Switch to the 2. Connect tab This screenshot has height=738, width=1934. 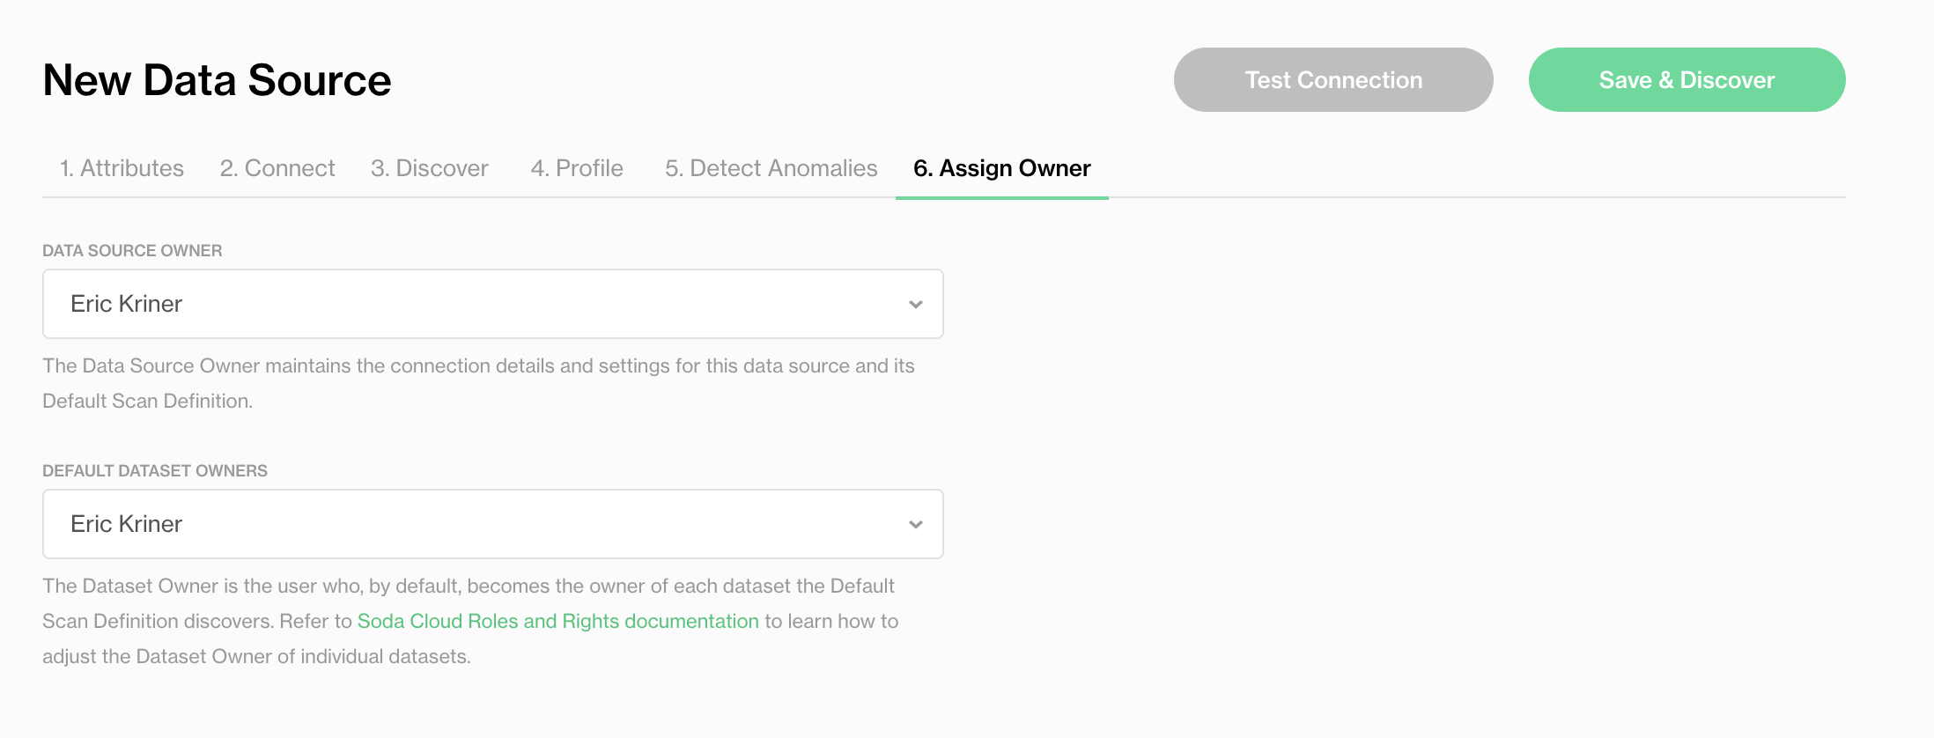(x=277, y=168)
